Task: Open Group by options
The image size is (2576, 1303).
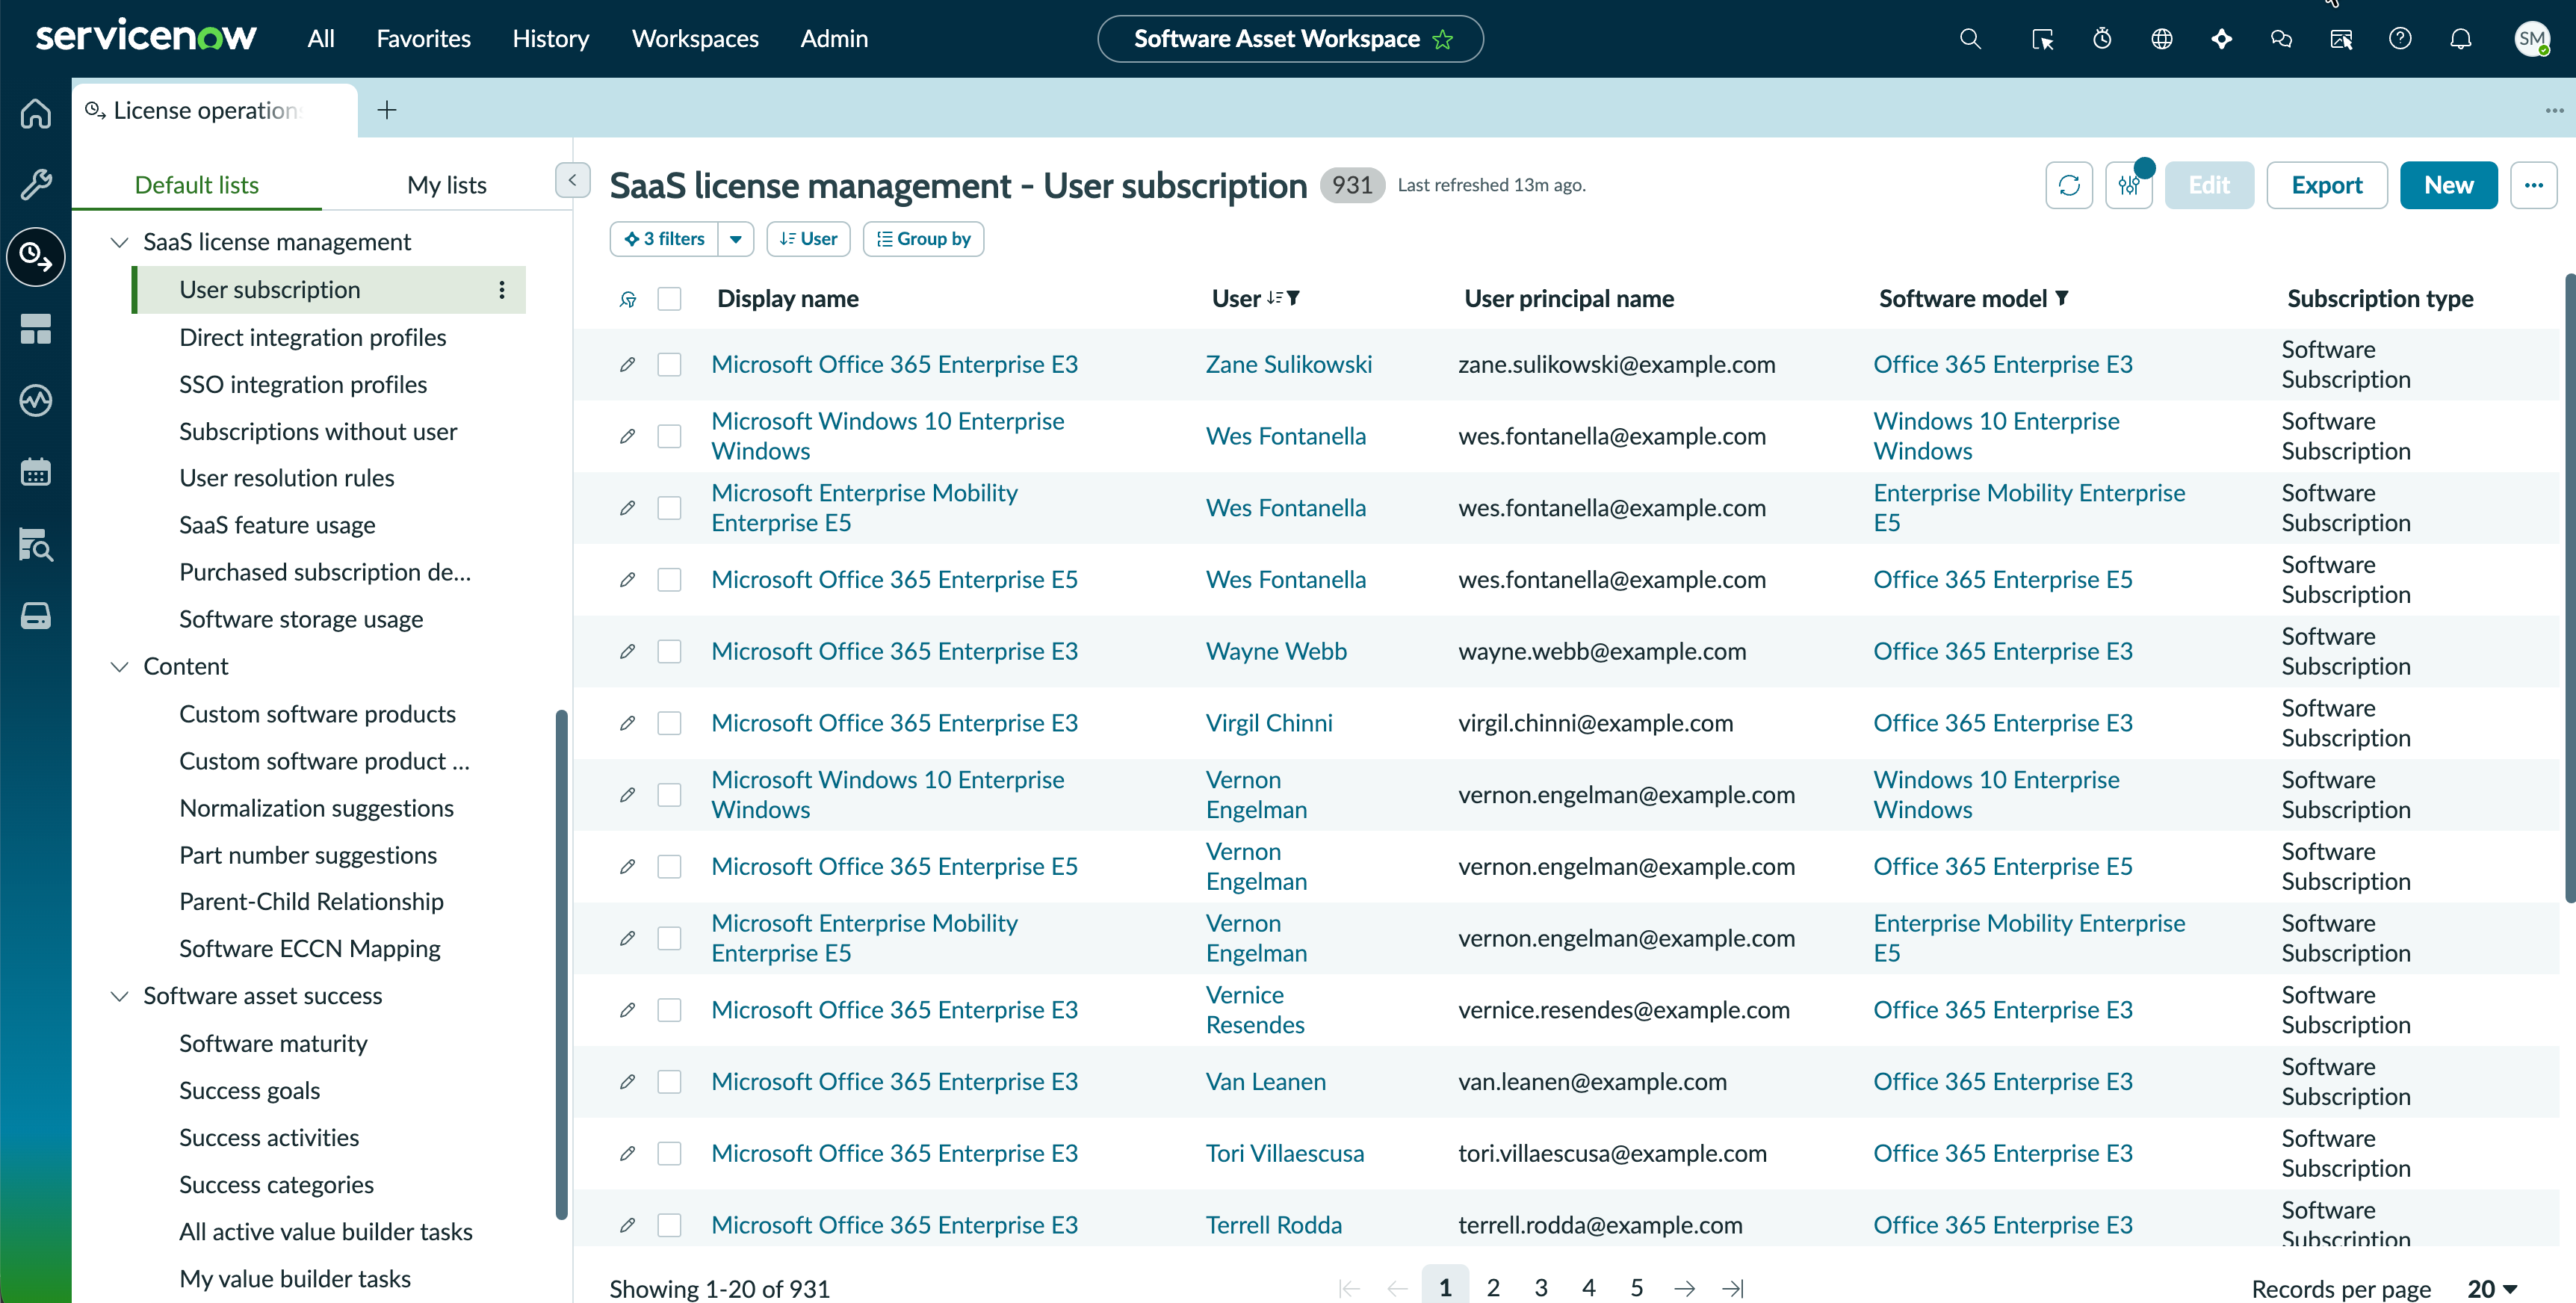Action: tap(923, 239)
